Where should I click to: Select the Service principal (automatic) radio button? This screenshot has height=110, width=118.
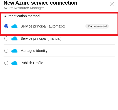coord(6,26)
